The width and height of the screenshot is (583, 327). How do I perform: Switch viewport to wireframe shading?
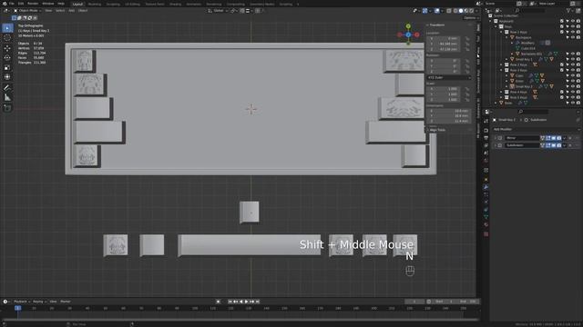455,11
